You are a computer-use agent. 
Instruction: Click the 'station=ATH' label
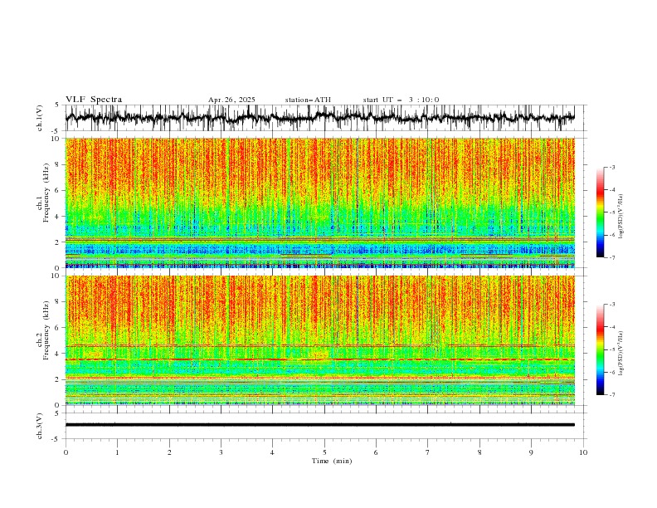click(x=308, y=100)
